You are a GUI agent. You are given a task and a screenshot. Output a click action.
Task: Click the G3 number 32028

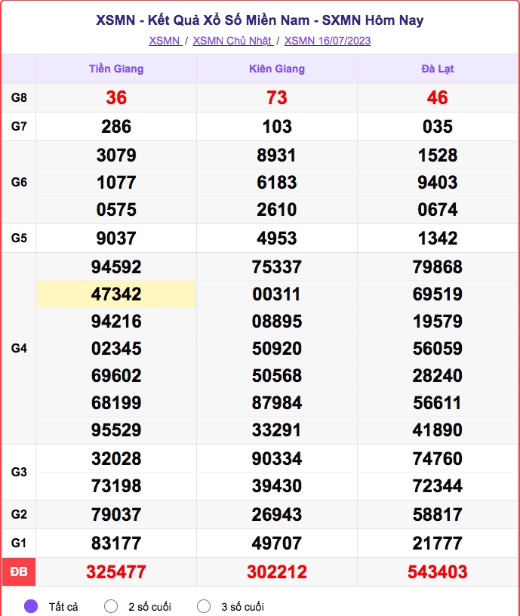[116, 458]
